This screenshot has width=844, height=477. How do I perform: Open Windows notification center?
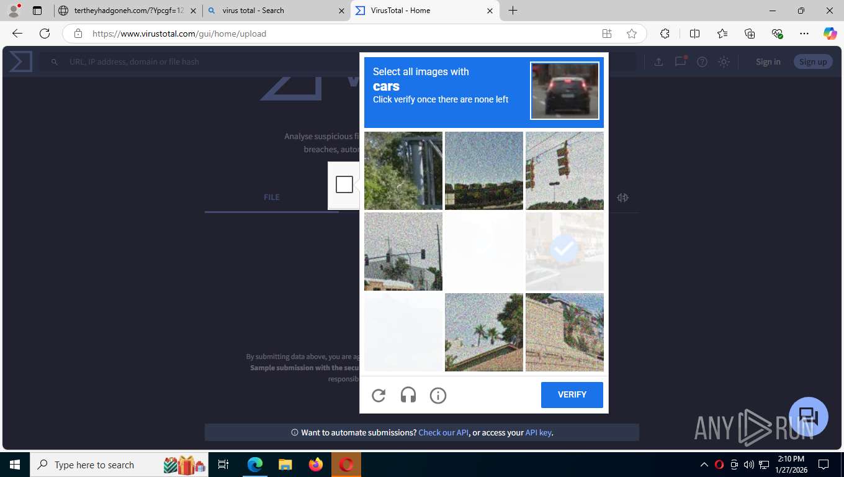click(824, 465)
